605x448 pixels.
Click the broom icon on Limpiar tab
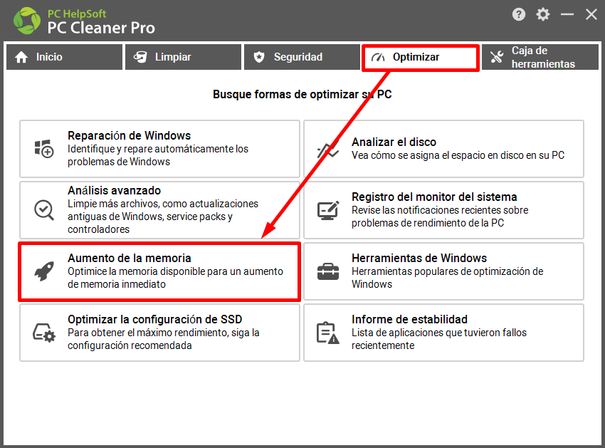click(140, 57)
